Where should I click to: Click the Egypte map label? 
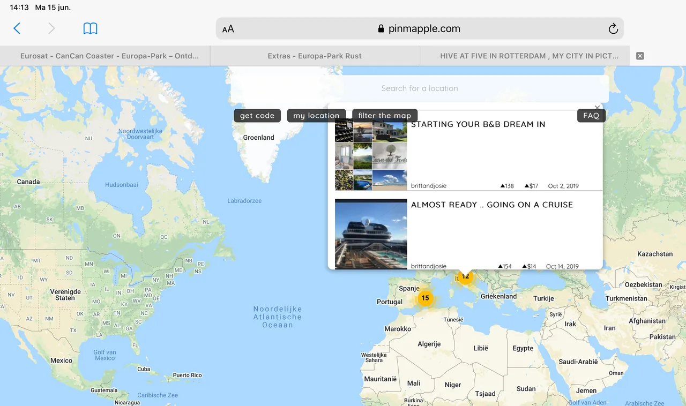pos(523,348)
